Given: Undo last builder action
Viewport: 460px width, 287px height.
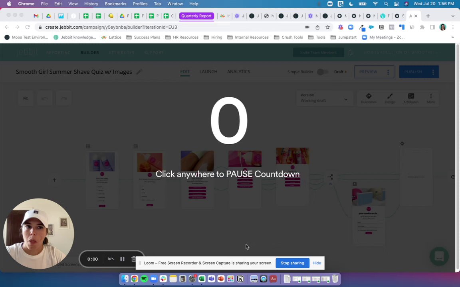Looking at the screenshot, I should coord(45,98).
